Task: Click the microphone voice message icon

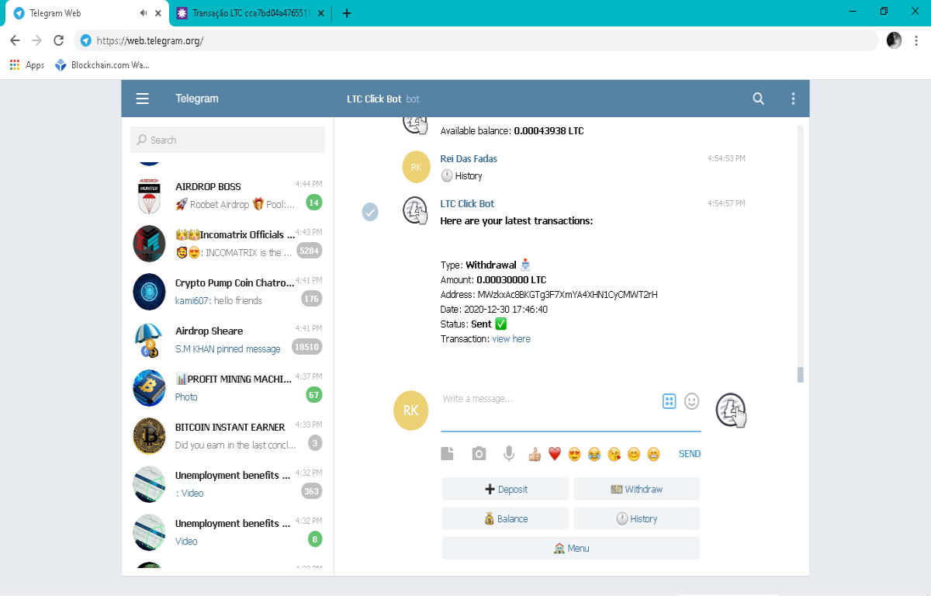Action: point(509,453)
